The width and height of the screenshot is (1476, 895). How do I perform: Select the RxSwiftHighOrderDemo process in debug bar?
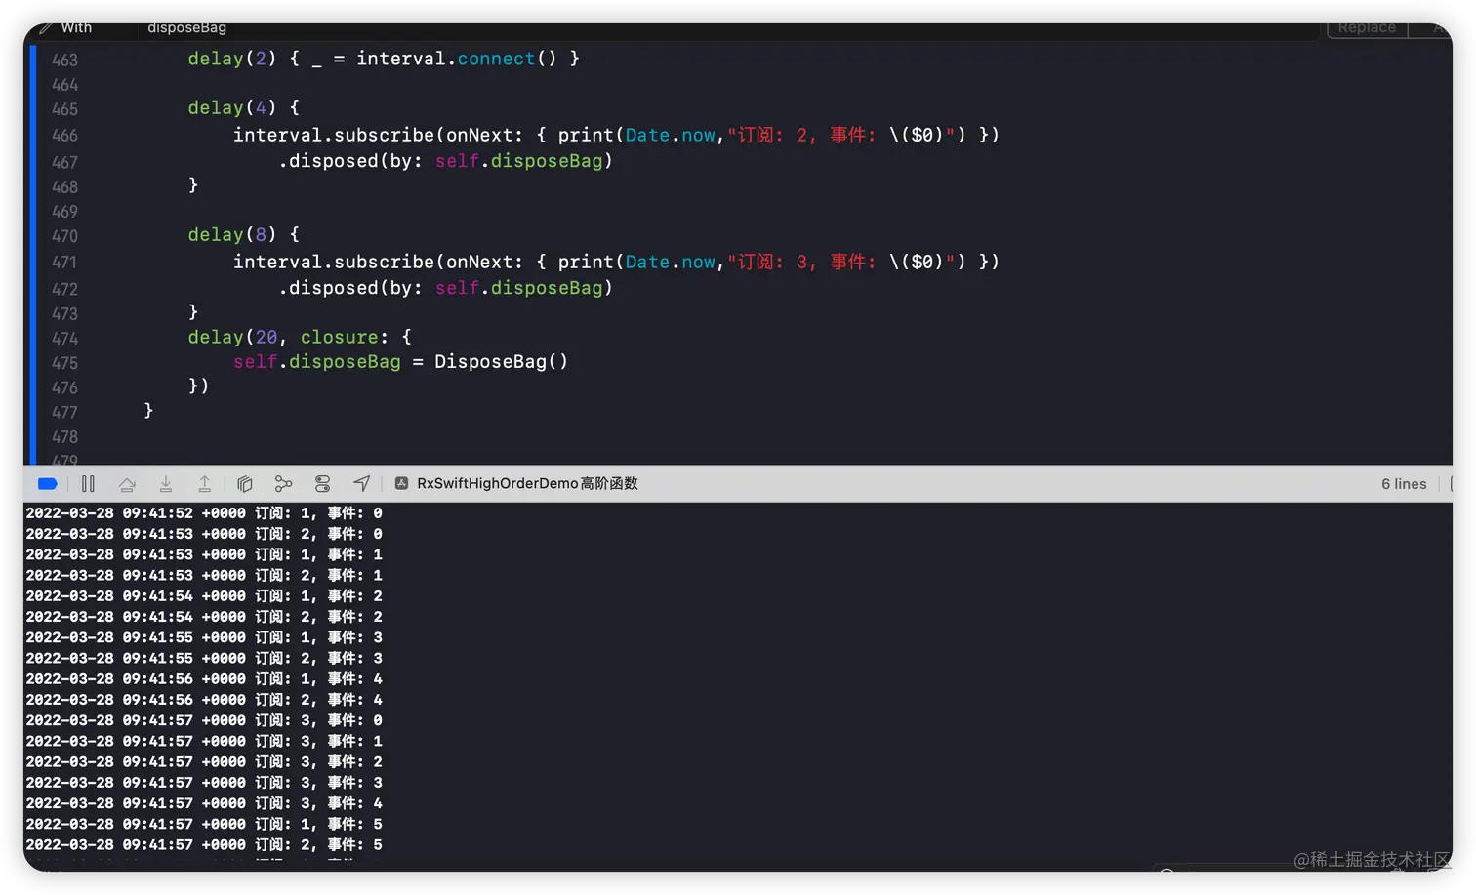click(x=527, y=484)
